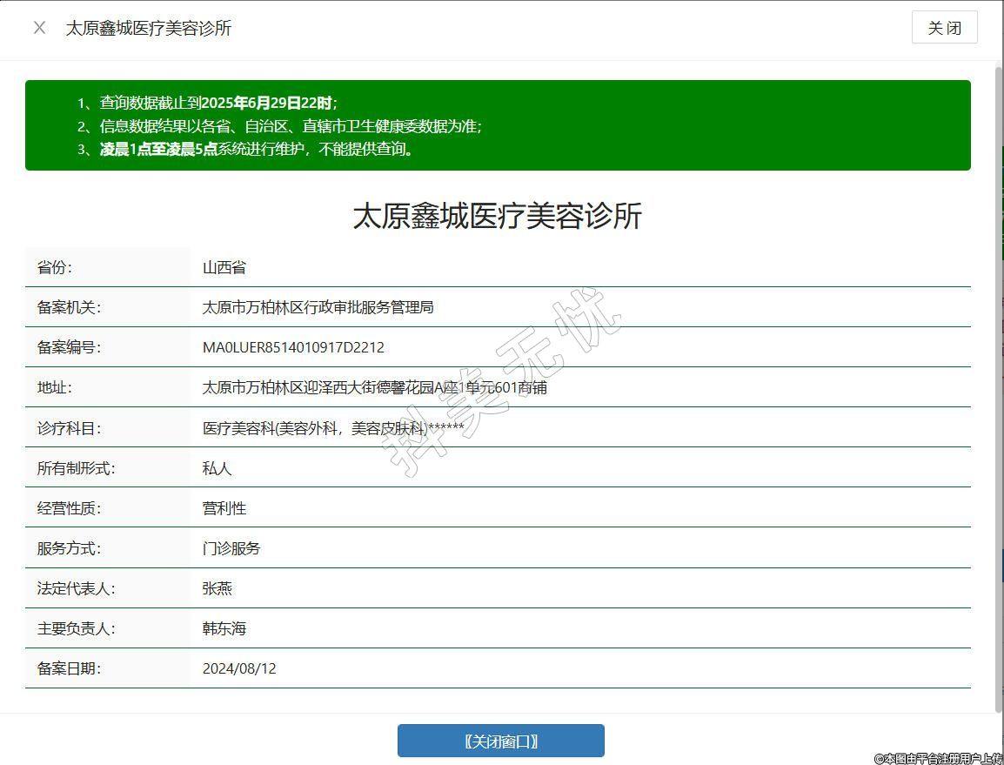The height and width of the screenshot is (765, 1004).
Task: Click the 私人 ownership value
Action: (x=218, y=468)
